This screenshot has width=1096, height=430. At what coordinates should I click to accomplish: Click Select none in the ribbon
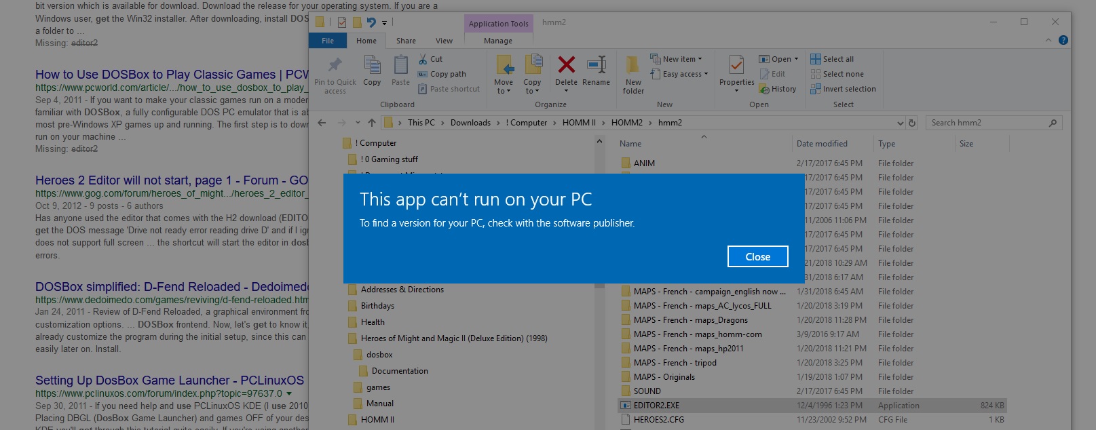[837, 74]
